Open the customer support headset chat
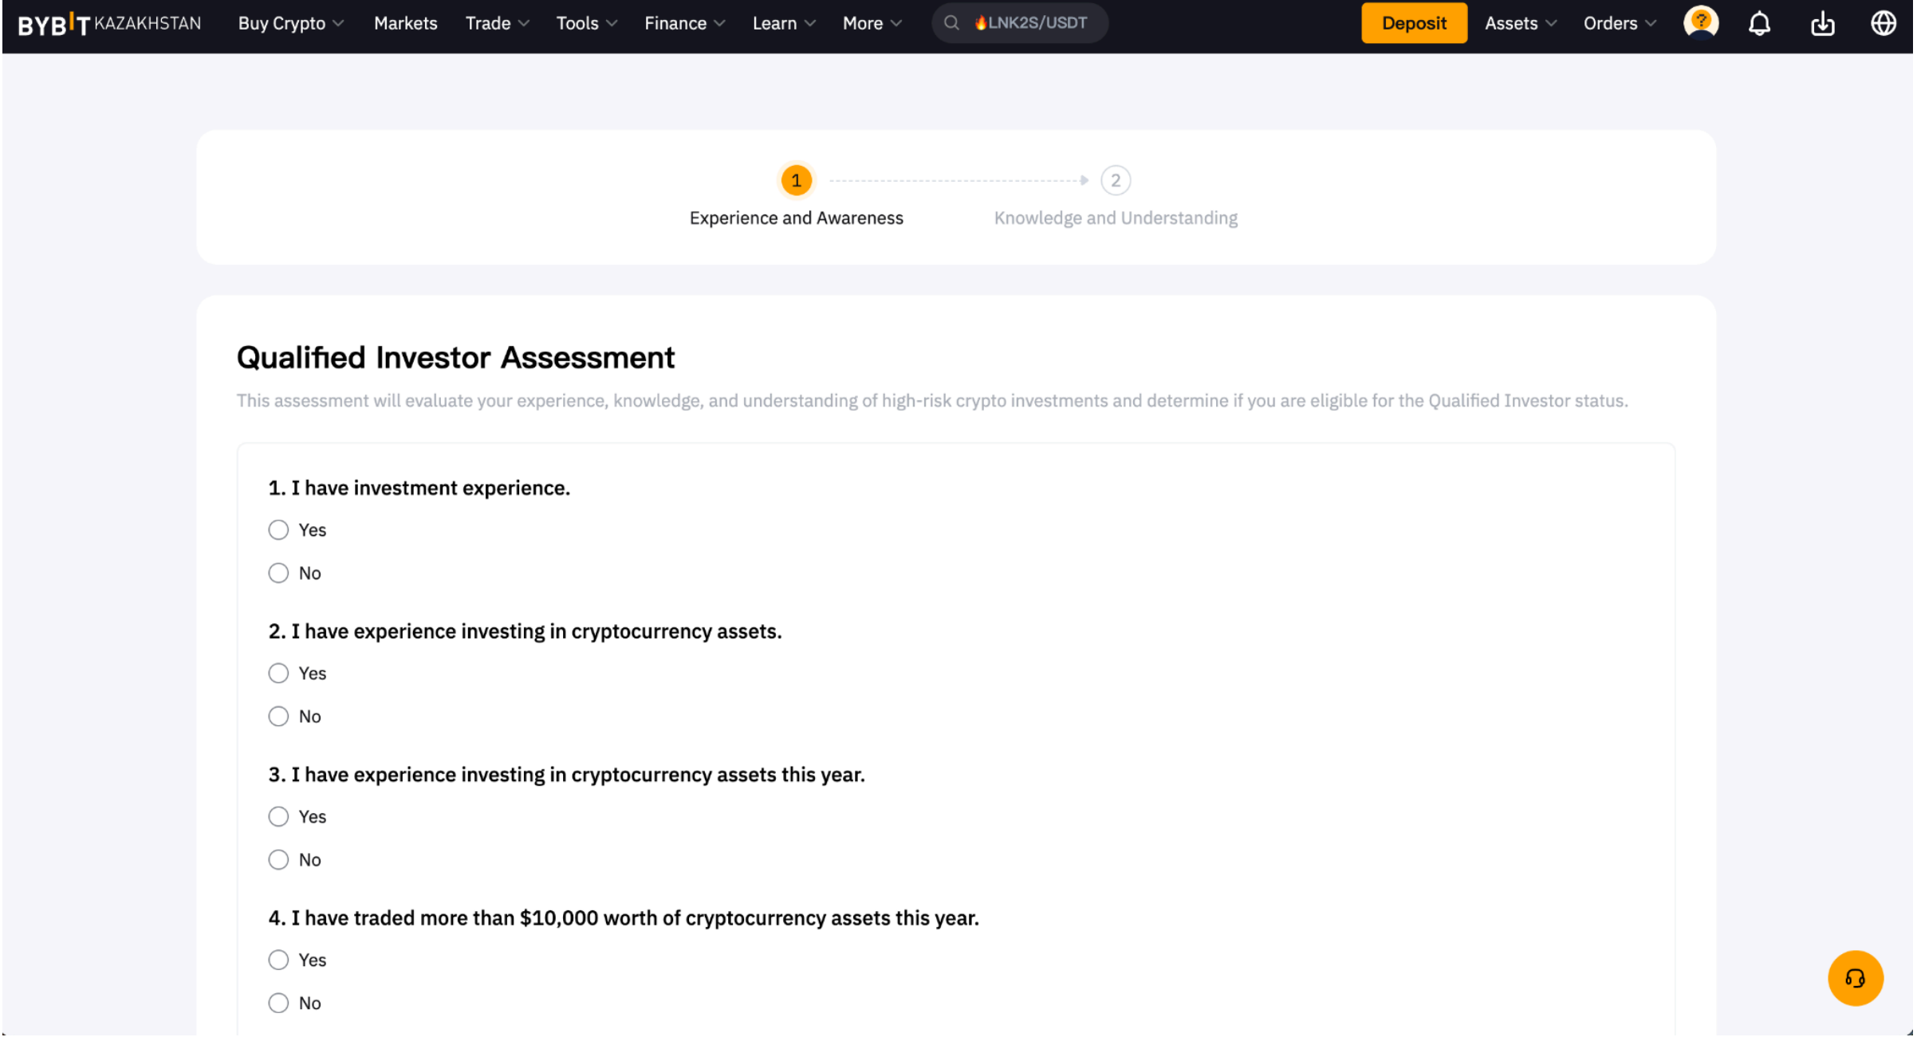Image resolution: width=1917 pixels, height=1041 pixels. (1855, 978)
